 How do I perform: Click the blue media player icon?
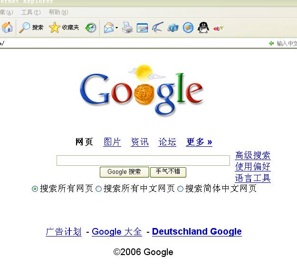188,28
